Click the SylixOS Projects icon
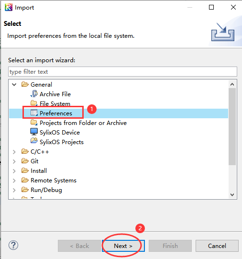The height and width of the screenshot is (259, 242). [34, 141]
